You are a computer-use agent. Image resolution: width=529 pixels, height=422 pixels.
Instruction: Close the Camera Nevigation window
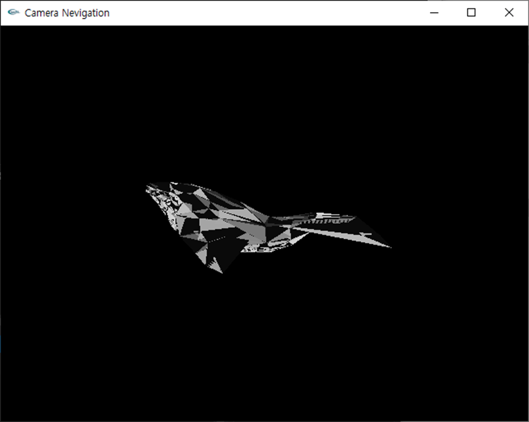point(509,13)
